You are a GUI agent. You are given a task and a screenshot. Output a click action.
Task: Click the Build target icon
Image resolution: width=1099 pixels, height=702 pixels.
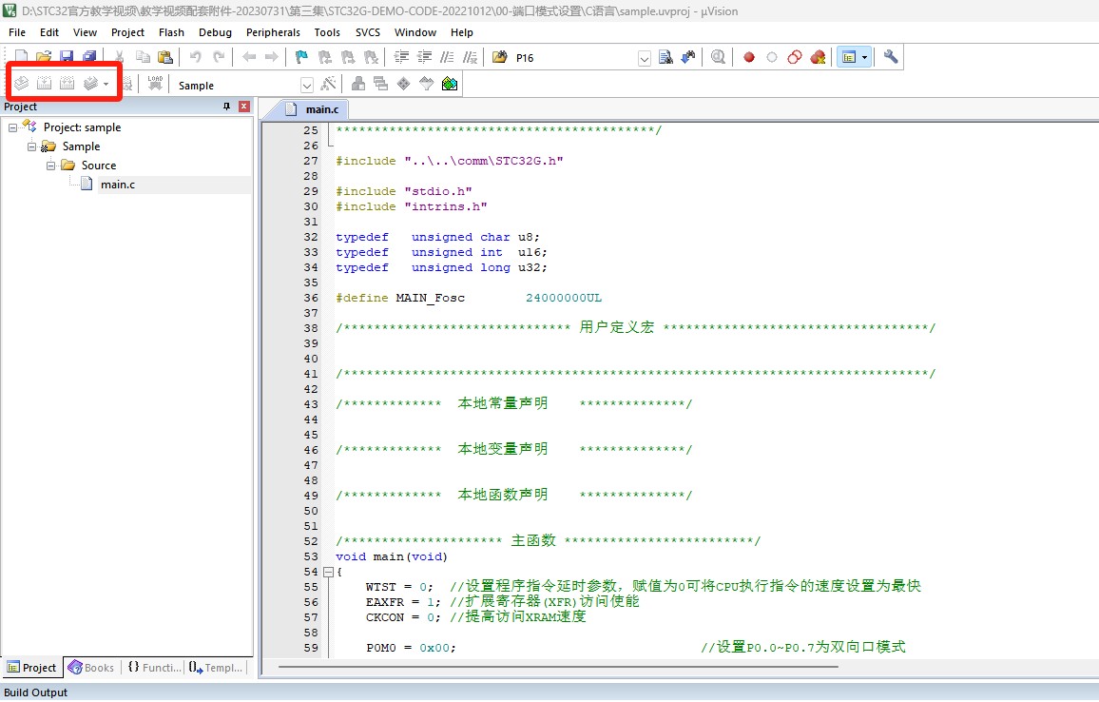(x=44, y=84)
